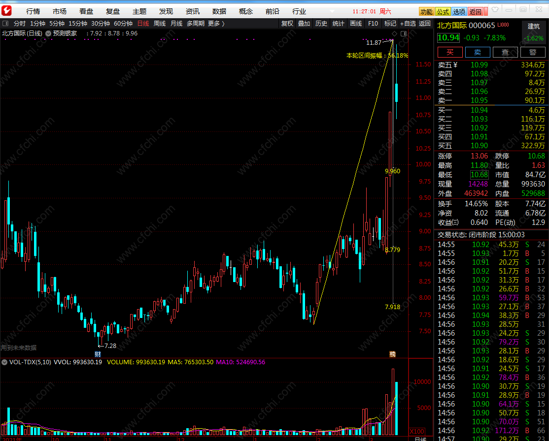The width and height of the screenshot is (549, 441).
Task: Click the 交易状态 status line
Action: [x=481, y=235]
